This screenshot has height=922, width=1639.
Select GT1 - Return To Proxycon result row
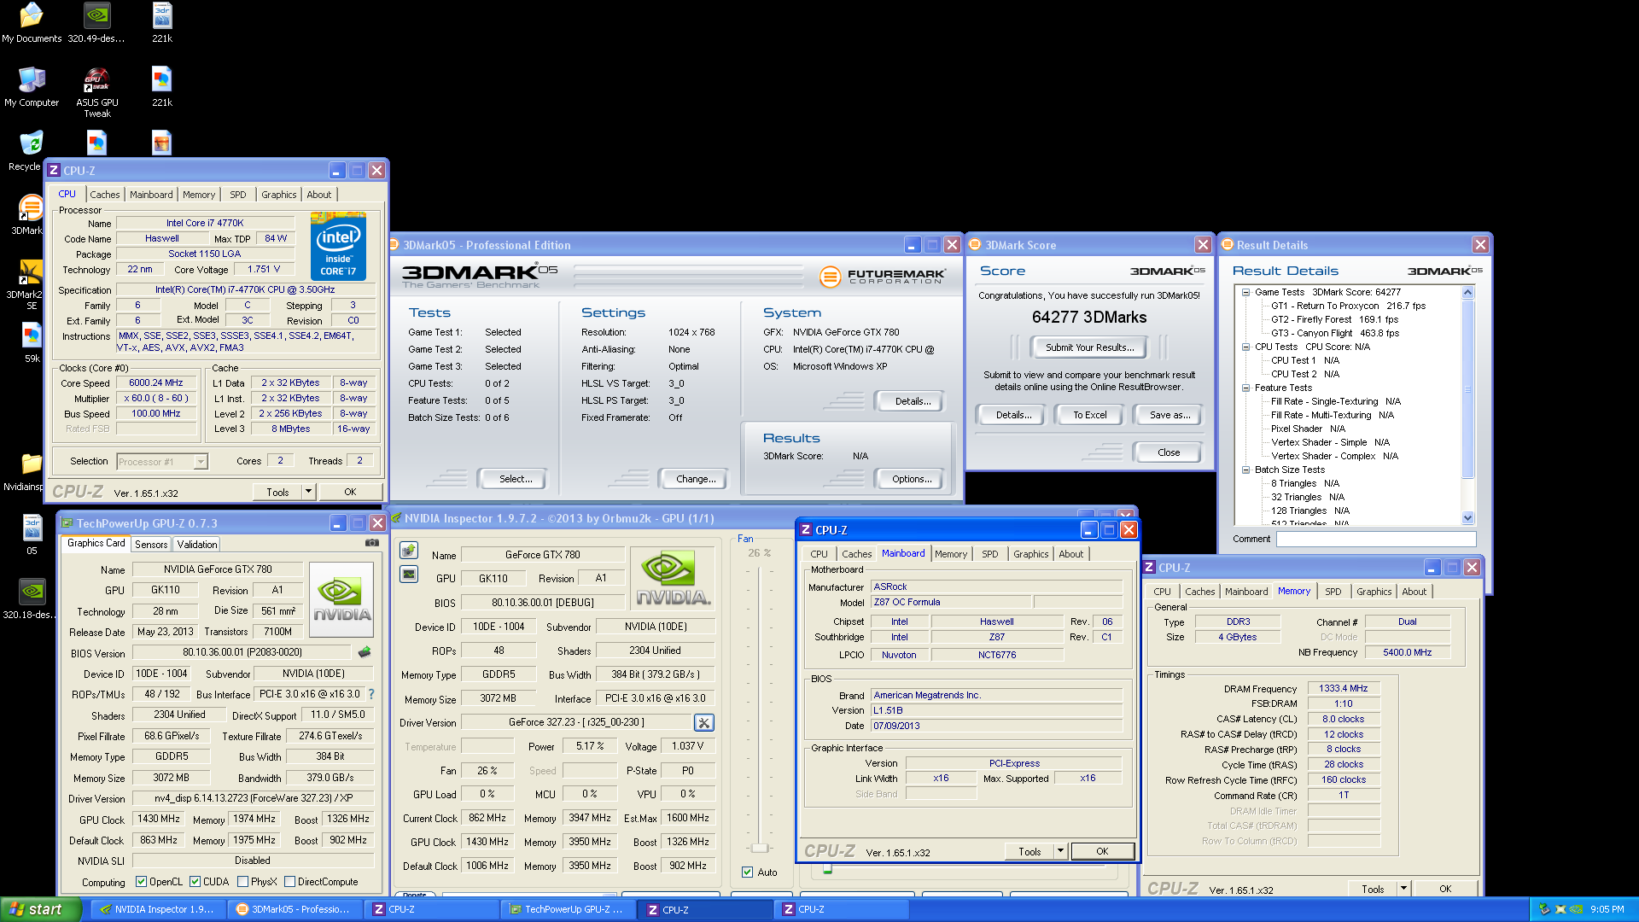click(x=1348, y=306)
